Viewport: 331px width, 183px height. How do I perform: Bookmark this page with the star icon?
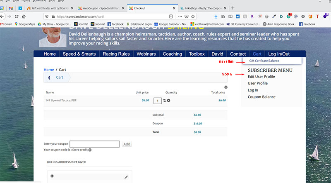(193, 16)
